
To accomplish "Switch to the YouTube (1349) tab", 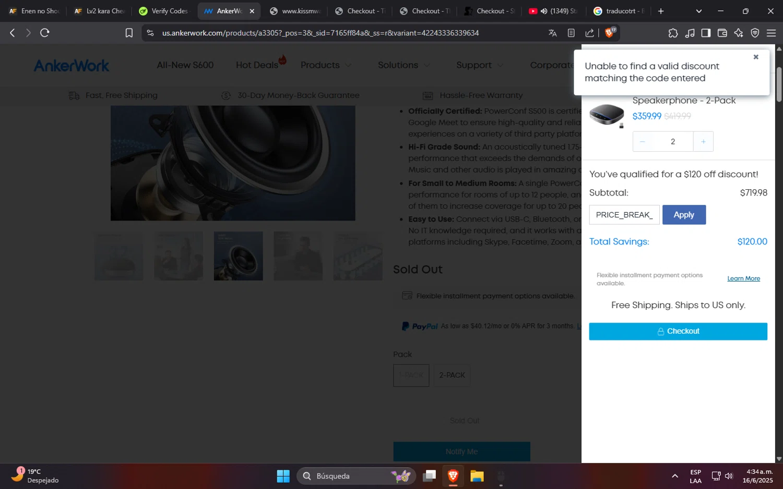I will (x=553, y=11).
